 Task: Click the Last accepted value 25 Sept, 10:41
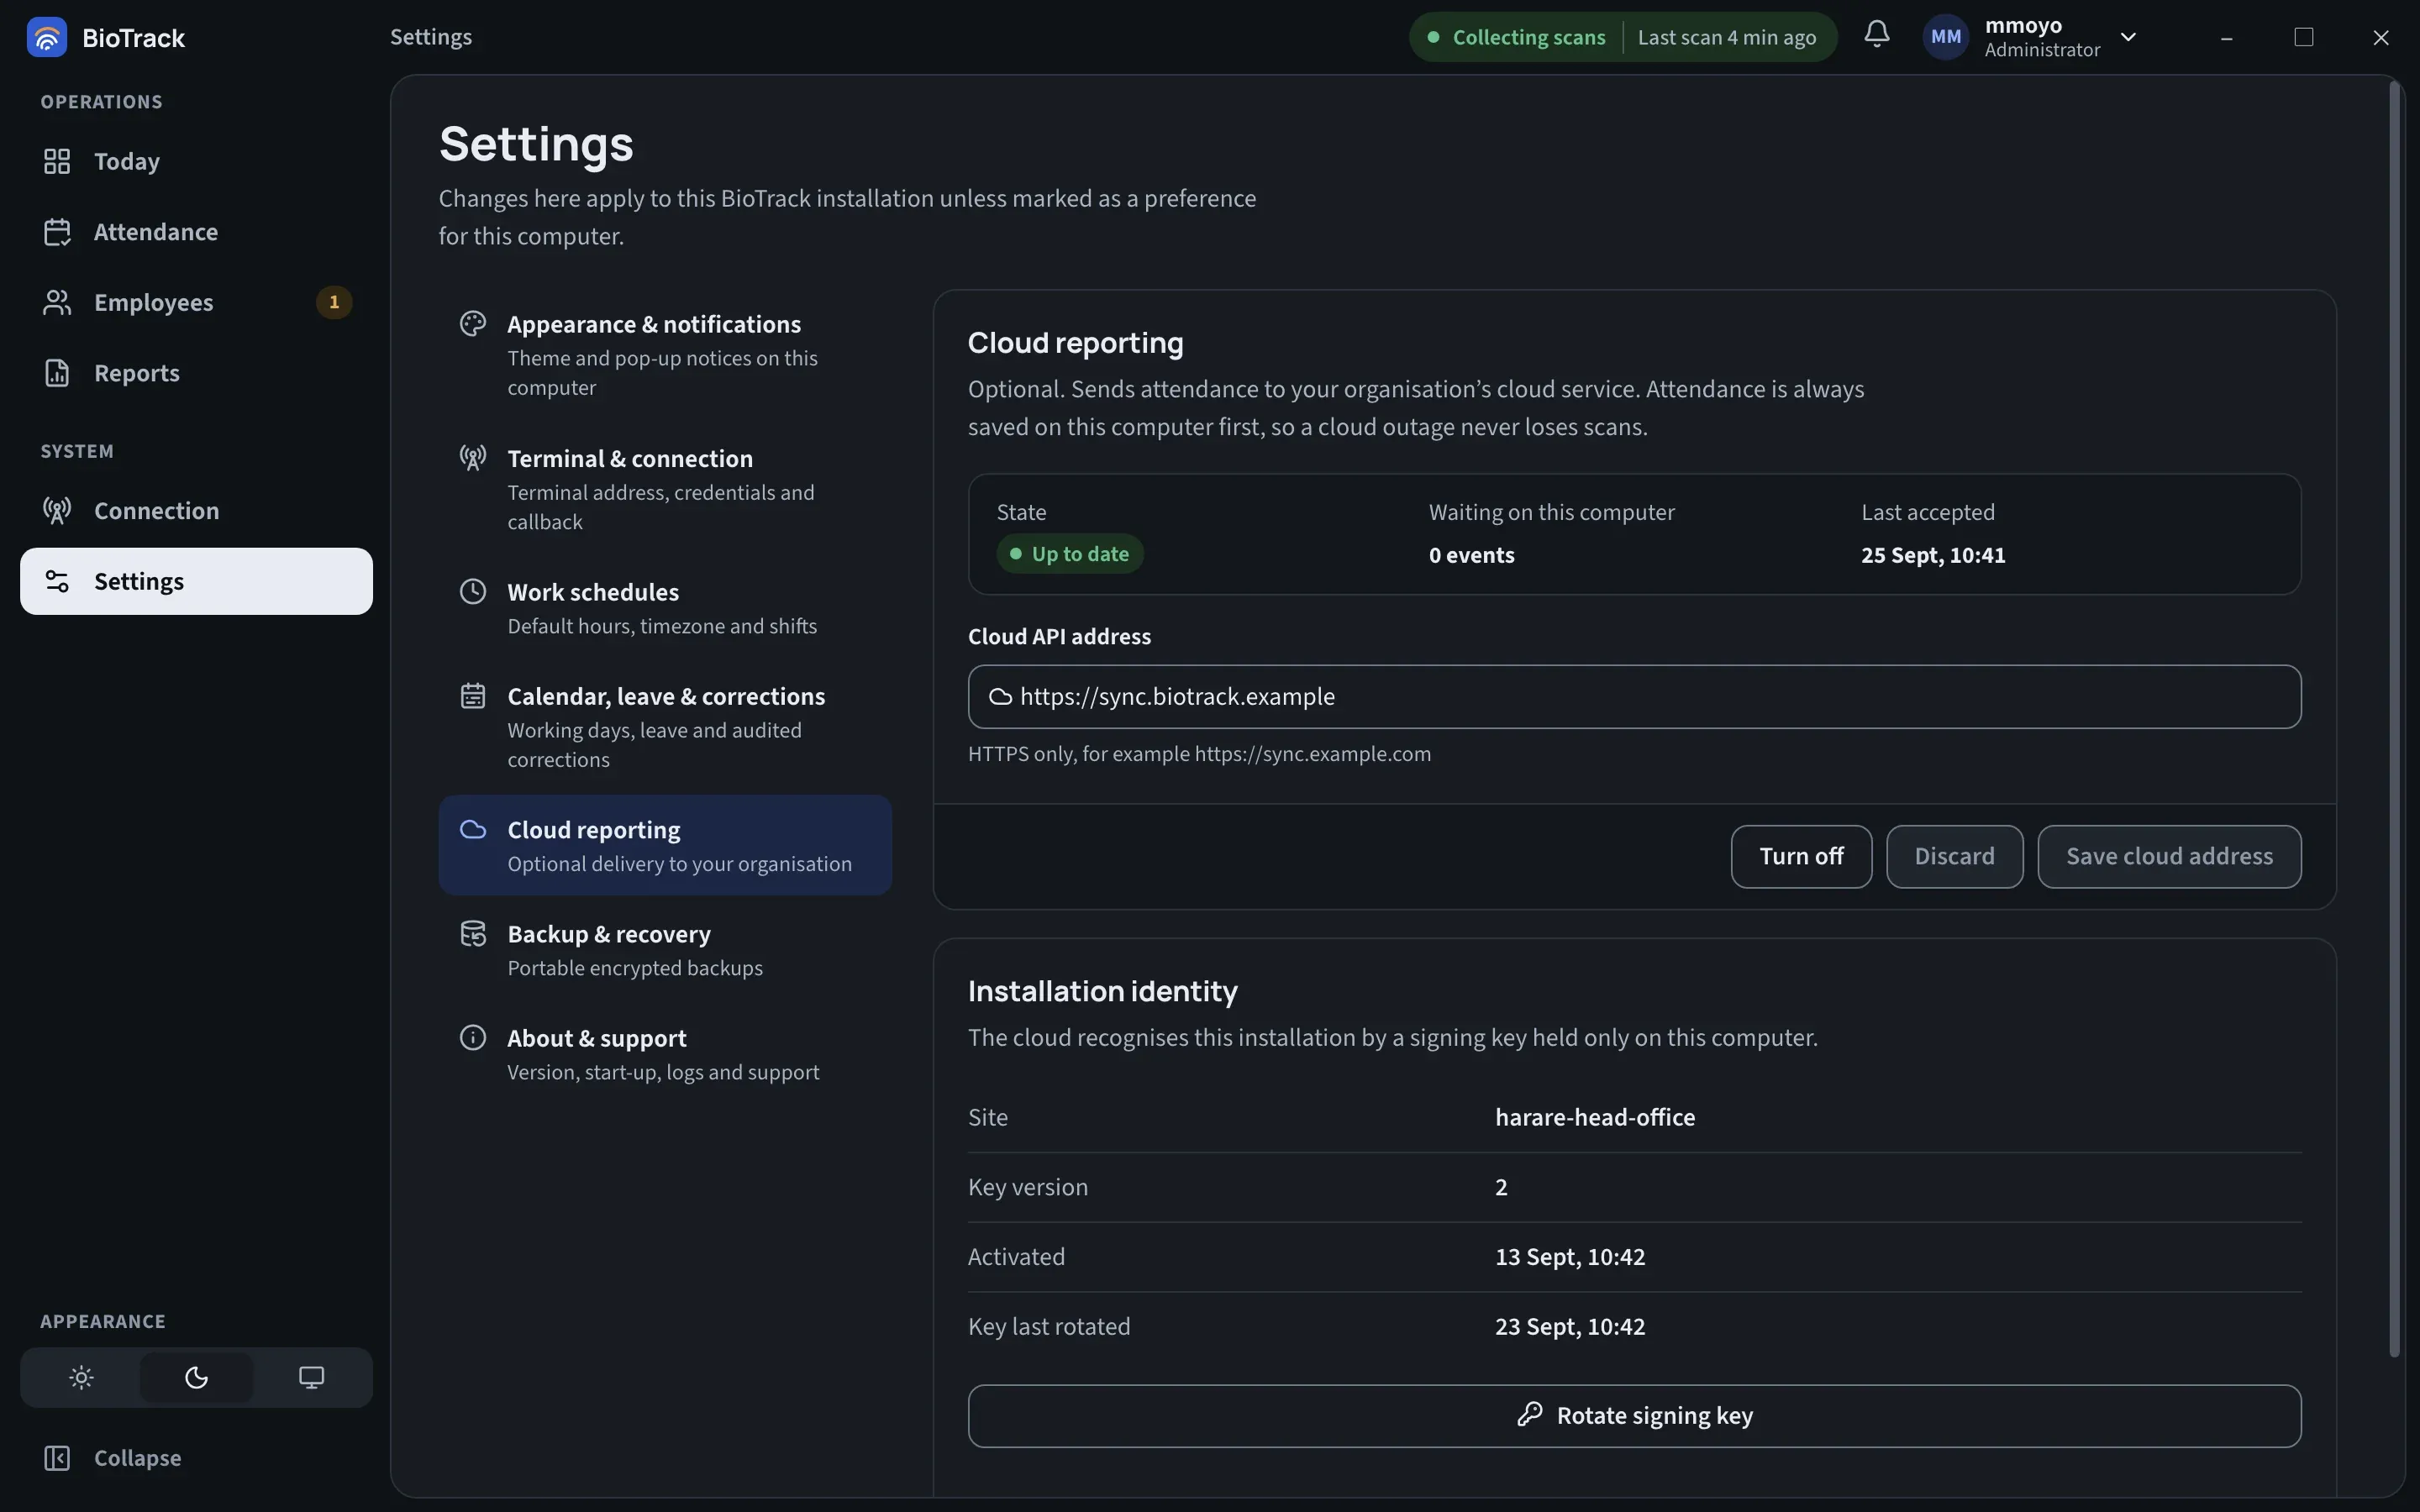tap(1933, 555)
